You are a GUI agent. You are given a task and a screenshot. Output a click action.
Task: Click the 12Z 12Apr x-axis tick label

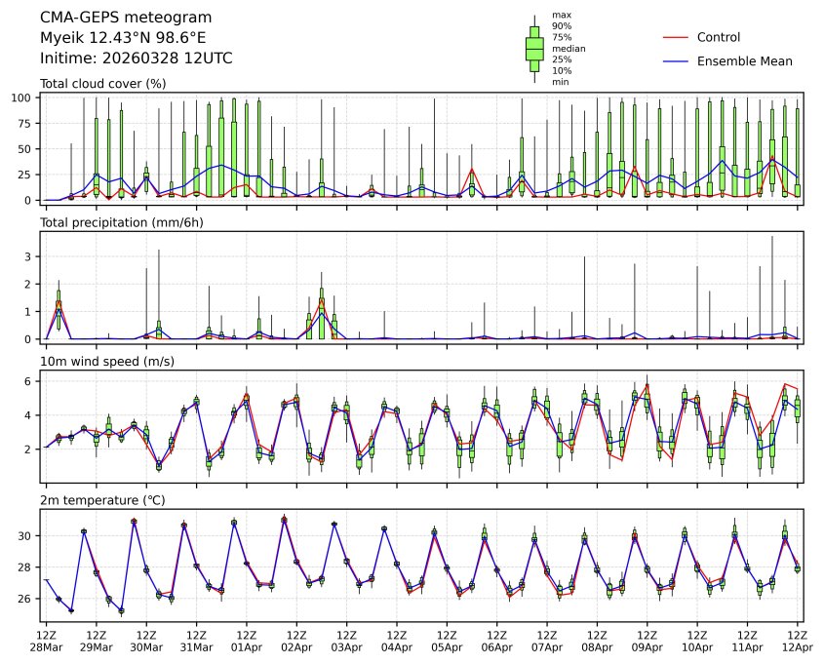coord(798,641)
